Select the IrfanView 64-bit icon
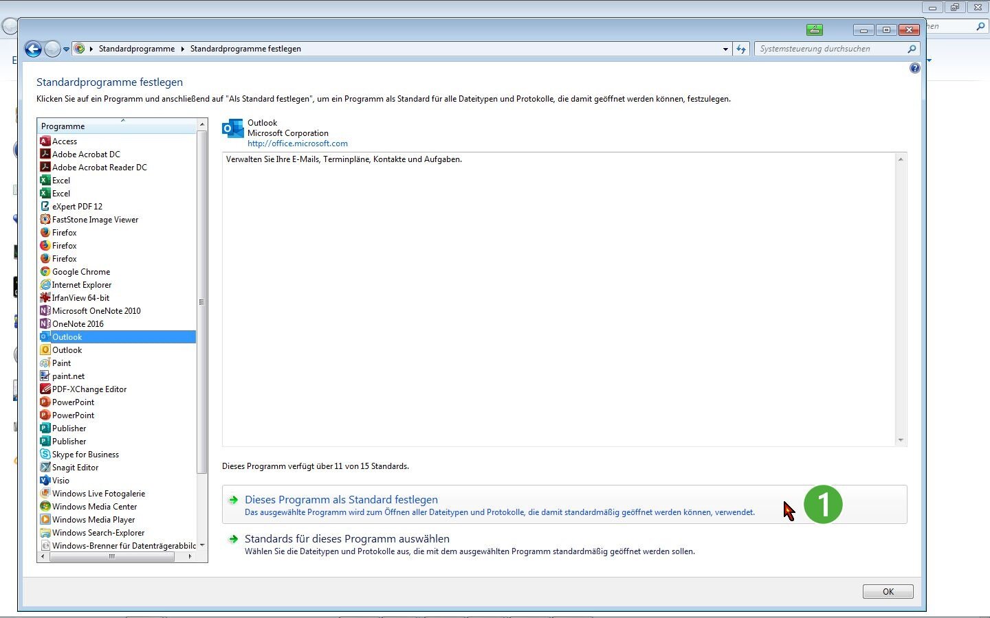 [45, 298]
